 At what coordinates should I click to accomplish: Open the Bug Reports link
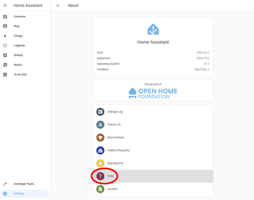click(x=115, y=163)
